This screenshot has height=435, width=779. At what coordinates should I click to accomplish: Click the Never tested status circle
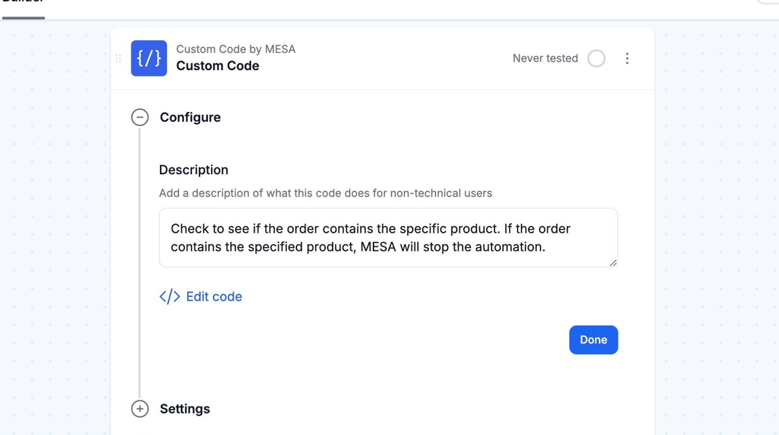pos(596,58)
